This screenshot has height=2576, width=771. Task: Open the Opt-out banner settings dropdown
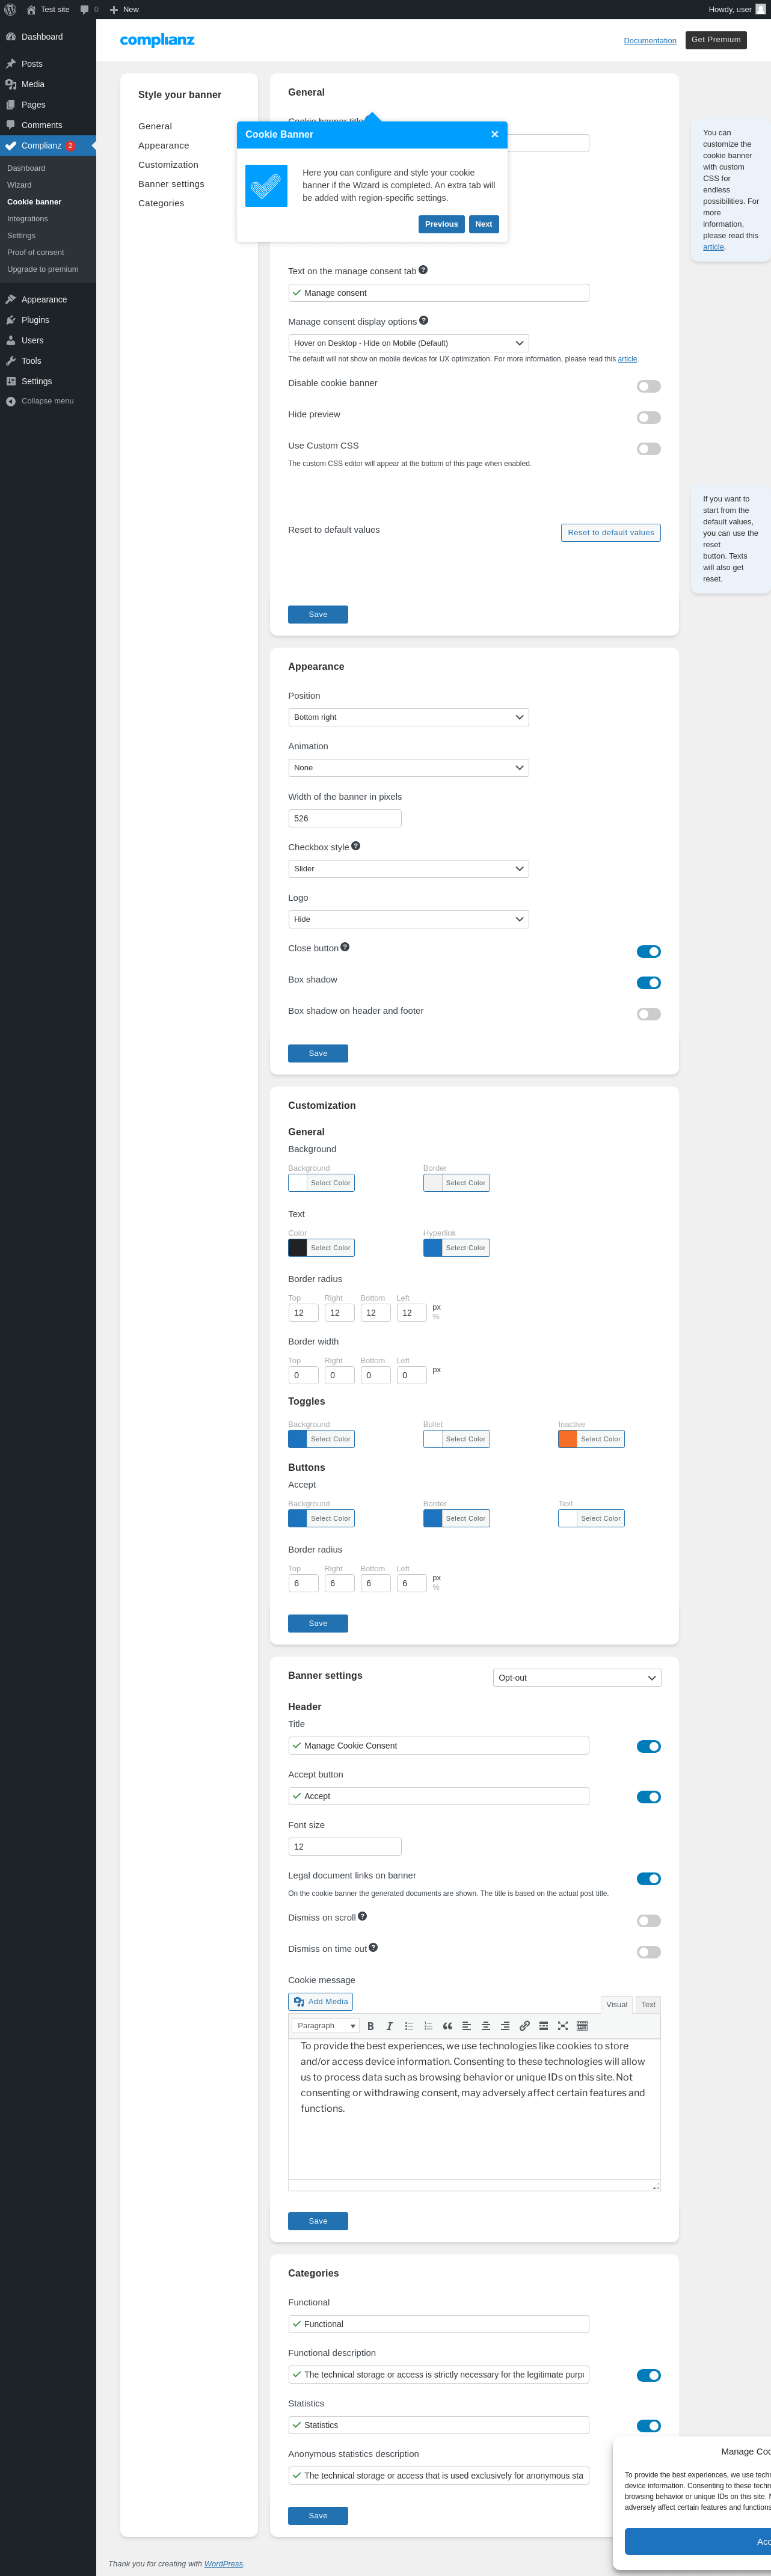point(577,1677)
